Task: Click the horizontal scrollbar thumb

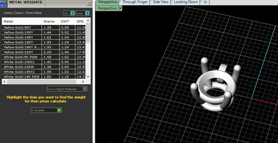Action: coord(41,81)
